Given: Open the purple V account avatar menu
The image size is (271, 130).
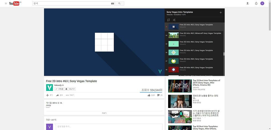Looking at the screenshot, I should point(262,4).
